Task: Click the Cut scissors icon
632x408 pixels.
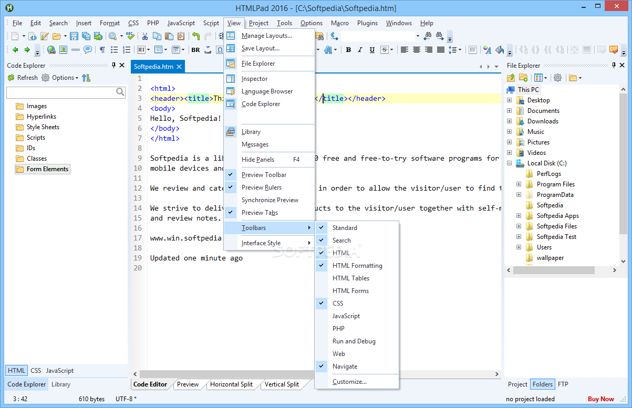Action: click(x=145, y=36)
